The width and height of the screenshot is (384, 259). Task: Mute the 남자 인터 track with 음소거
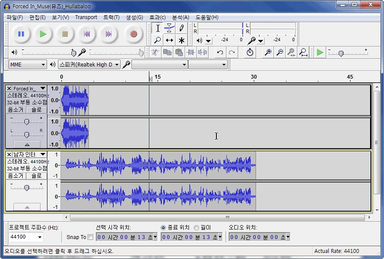(x=16, y=176)
